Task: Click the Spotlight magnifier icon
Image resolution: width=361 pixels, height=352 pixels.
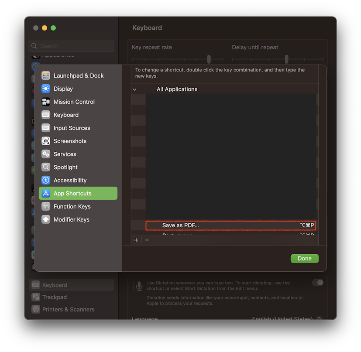Action: click(46, 167)
